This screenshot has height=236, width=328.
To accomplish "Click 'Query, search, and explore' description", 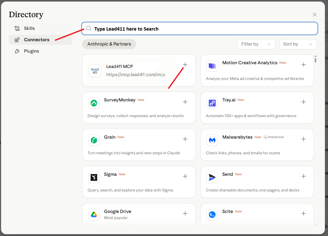I will point(130,190).
